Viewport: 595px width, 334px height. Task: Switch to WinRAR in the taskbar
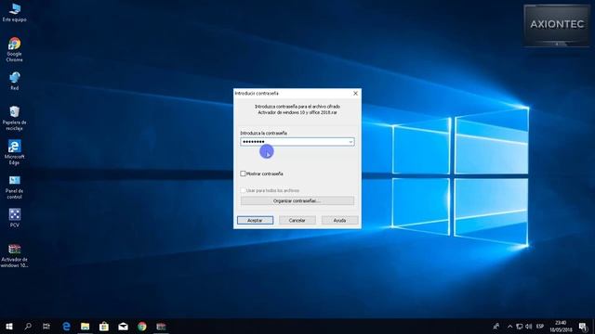pyautogui.click(x=161, y=326)
